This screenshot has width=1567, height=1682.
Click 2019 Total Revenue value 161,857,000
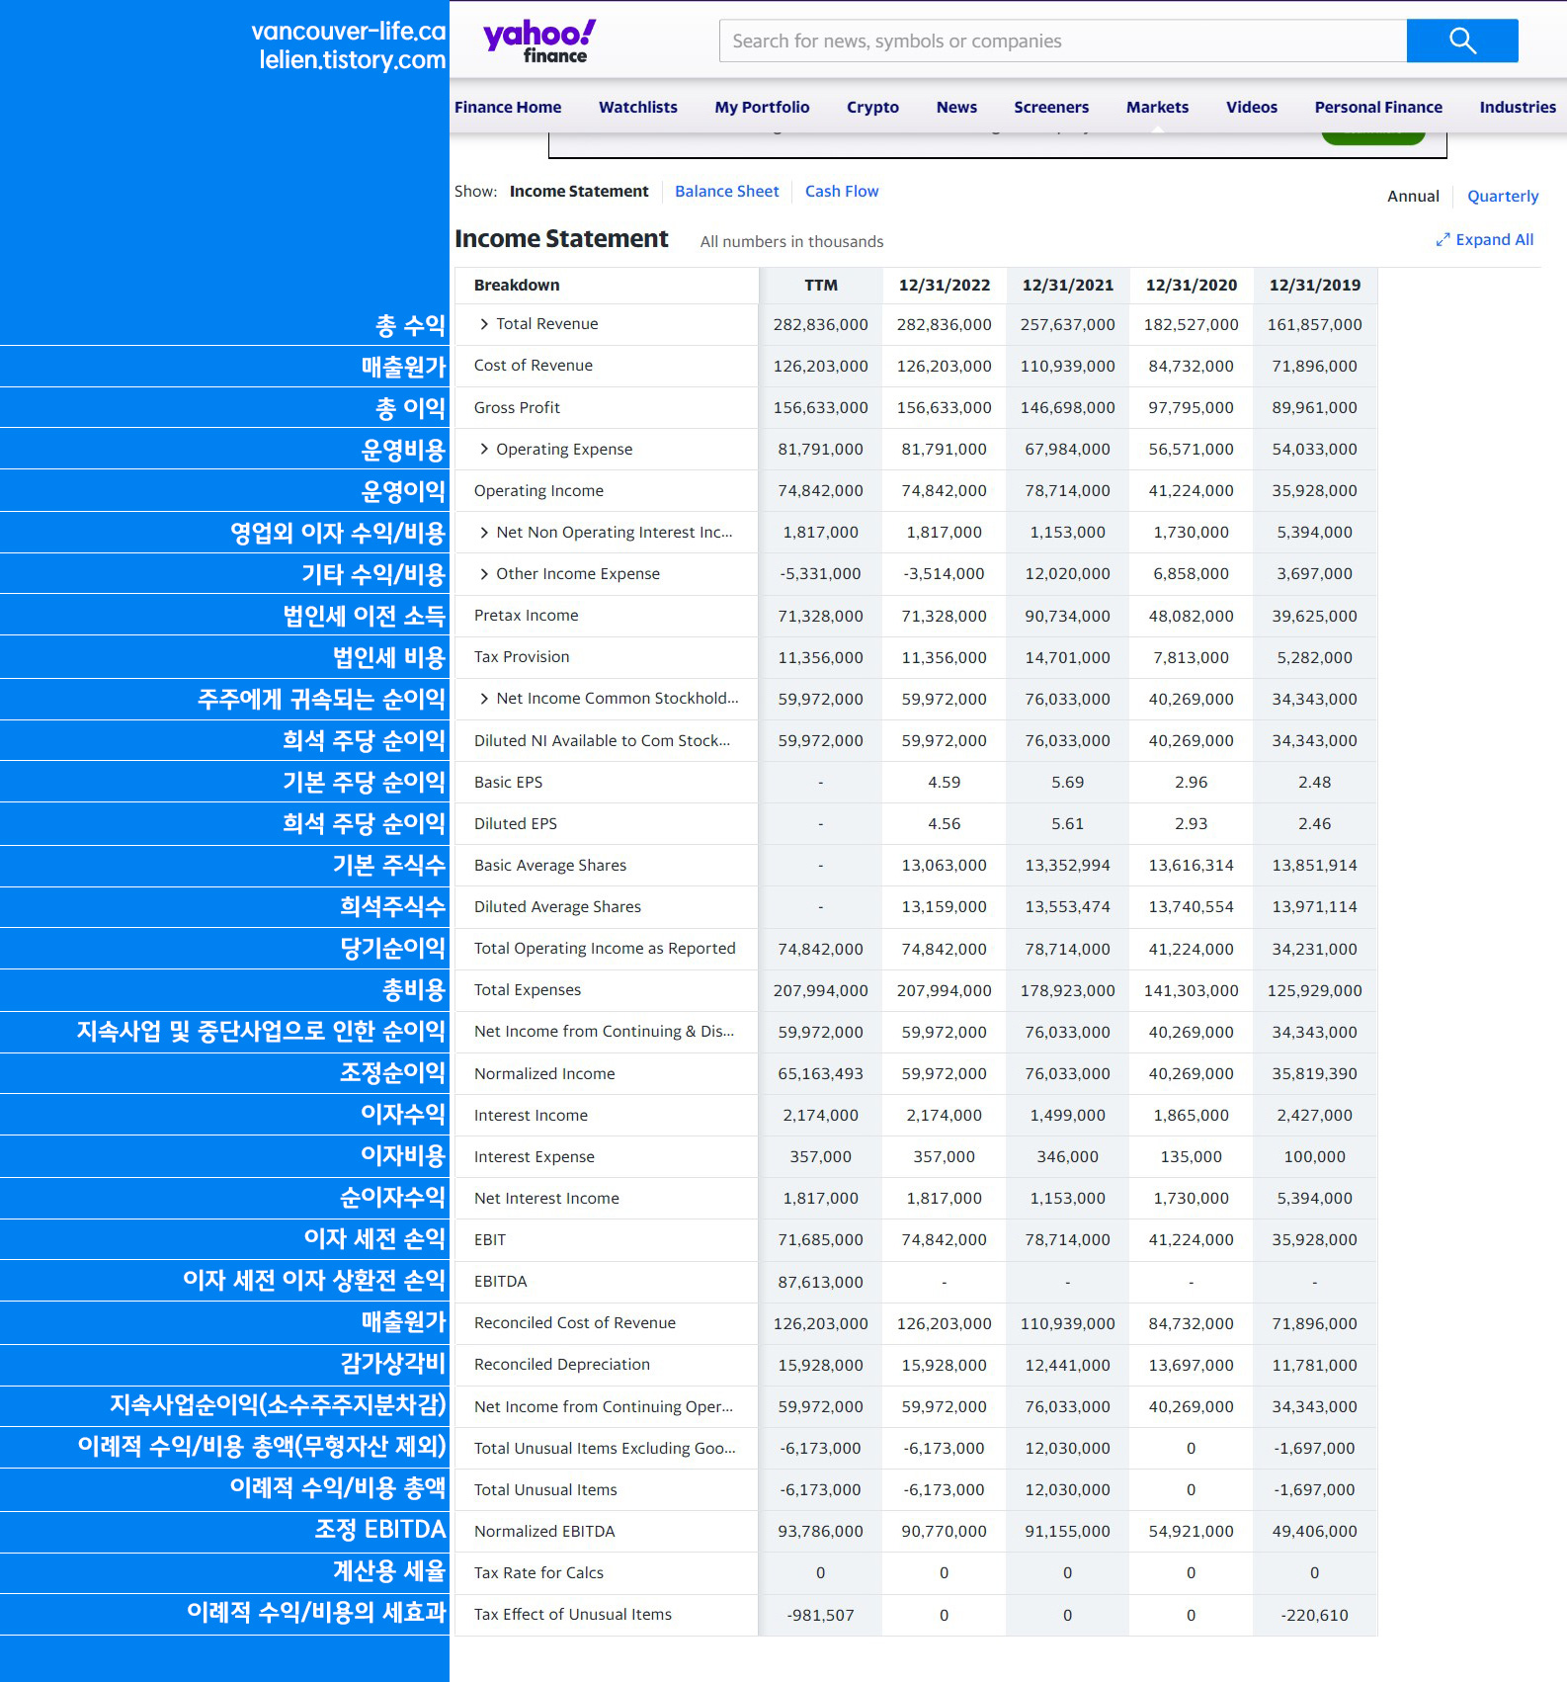pyautogui.click(x=1315, y=325)
